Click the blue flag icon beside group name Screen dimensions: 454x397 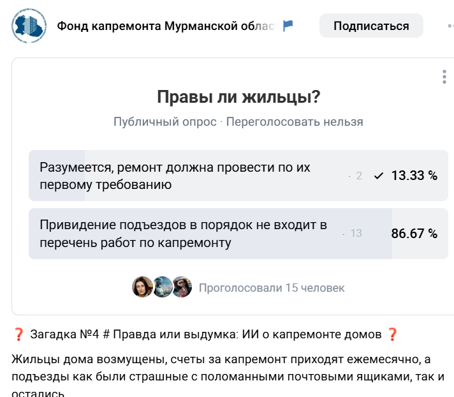(288, 26)
